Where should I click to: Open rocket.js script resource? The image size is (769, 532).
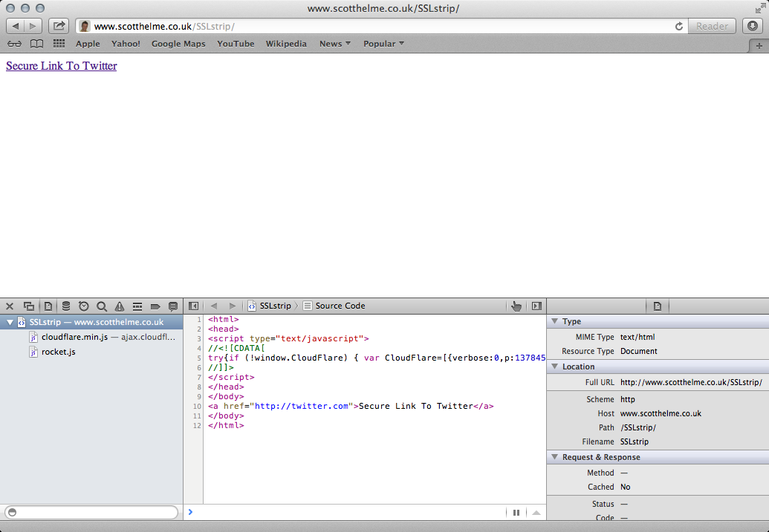pos(91,352)
